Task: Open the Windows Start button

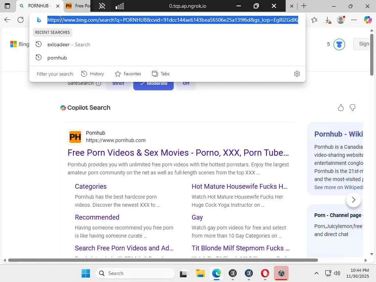Action: 86,273
